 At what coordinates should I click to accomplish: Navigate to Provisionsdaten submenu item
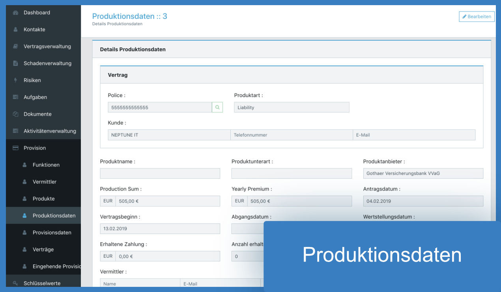pos(52,233)
